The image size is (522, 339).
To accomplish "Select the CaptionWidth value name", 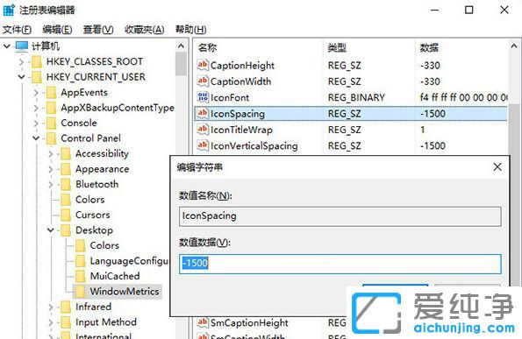I will (240, 81).
